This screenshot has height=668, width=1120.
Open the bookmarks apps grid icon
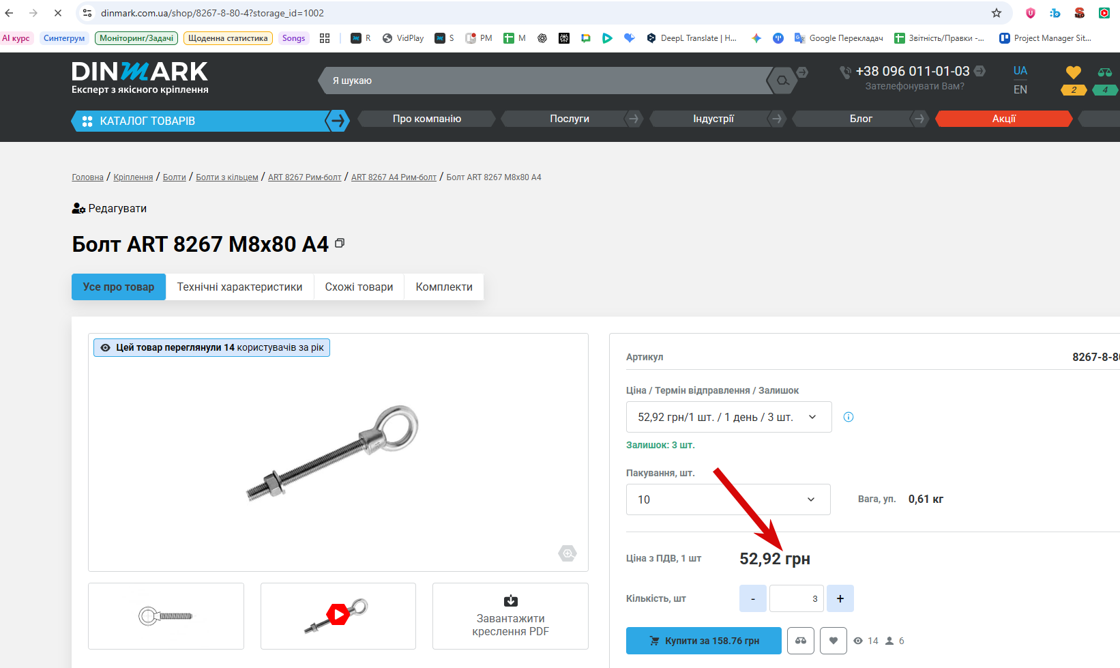325,38
